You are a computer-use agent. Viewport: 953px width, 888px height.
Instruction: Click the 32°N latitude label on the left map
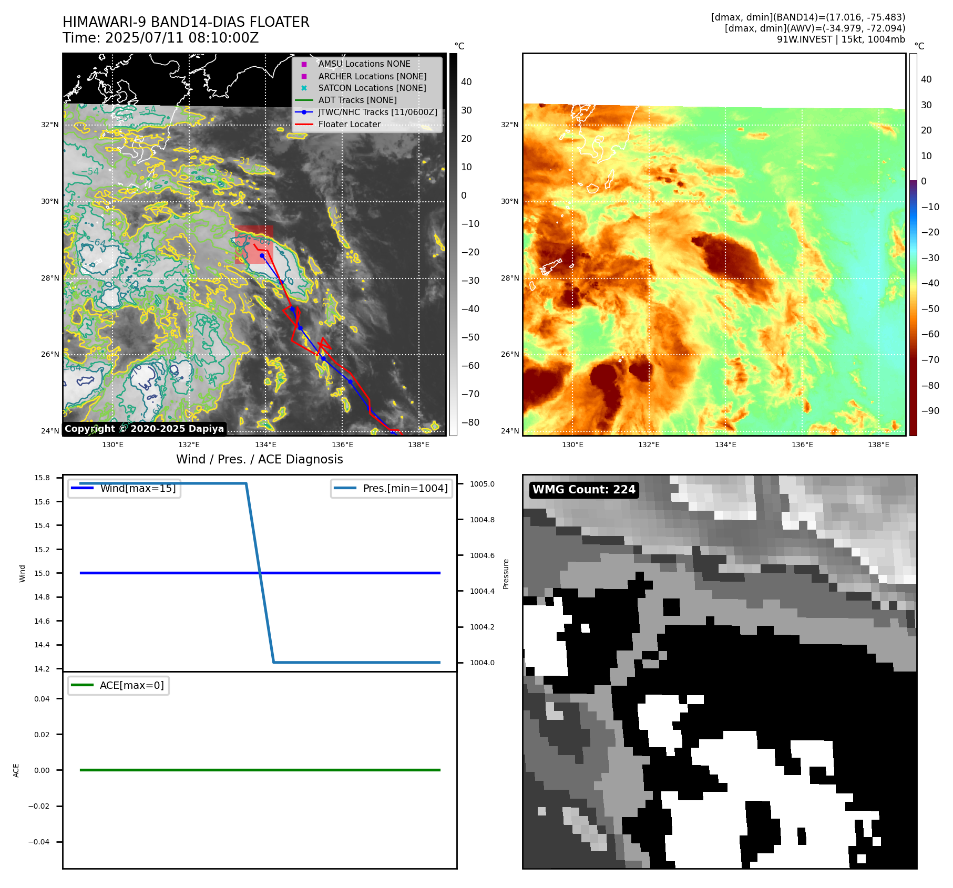pyautogui.click(x=50, y=125)
